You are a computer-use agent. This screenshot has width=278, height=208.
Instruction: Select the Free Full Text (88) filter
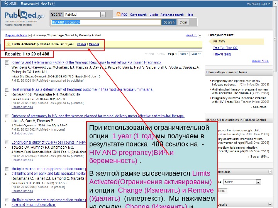(x=225, y=48)
